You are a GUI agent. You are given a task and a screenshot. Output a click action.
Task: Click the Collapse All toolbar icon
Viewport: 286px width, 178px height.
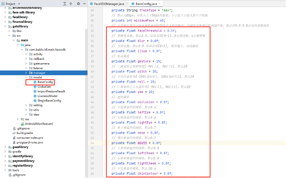pyautogui.click(x=71, y=4)
